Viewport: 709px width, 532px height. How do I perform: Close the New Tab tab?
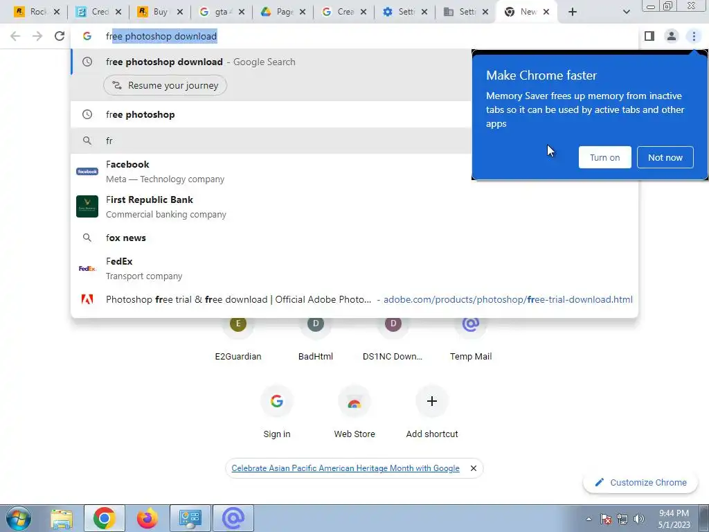click(x=546, y=12)
